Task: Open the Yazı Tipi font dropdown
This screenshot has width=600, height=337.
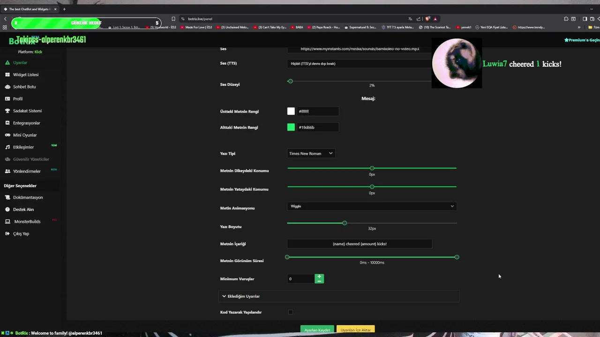Action: (x=311, y=154)
